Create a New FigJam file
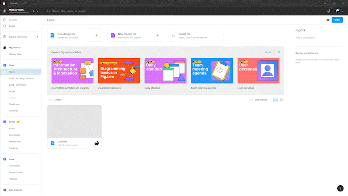This screenshot has height=196, width=348. [135, 35]
